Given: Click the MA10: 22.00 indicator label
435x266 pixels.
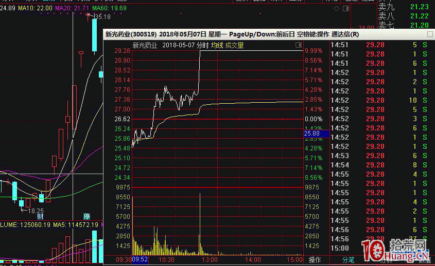Looking at the screenshot, I should point(35,8).
